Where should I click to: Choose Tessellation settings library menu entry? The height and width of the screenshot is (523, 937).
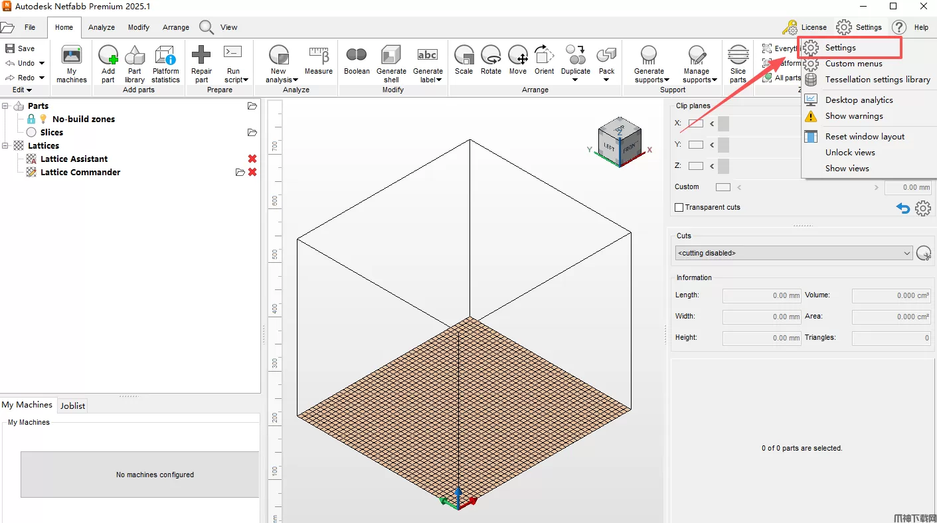click(x=877, y=79)
